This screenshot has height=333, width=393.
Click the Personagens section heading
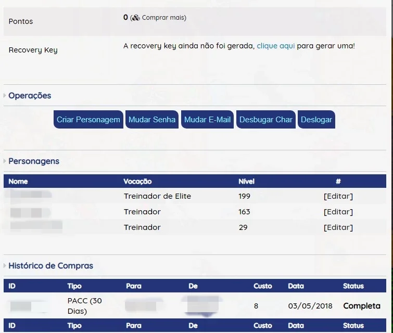pos(34,161)
